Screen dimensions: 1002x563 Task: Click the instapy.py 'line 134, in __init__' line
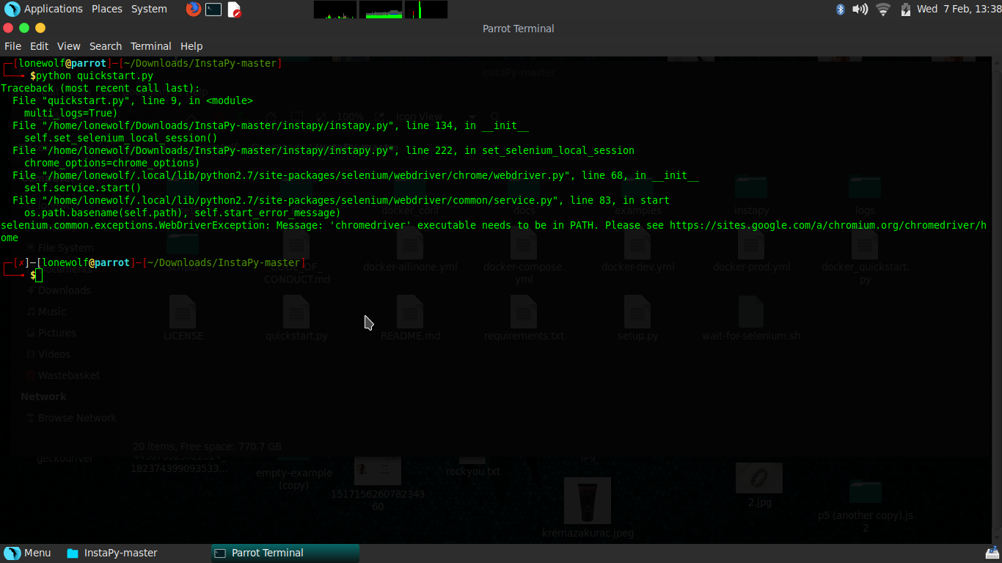(x=271, y=125)
